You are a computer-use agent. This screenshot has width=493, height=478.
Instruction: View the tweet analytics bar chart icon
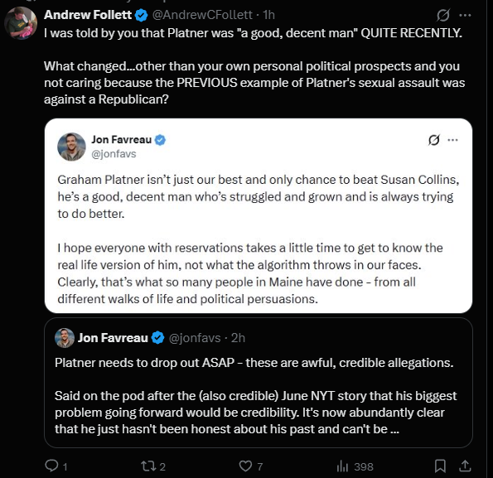(x=342, y=466)
